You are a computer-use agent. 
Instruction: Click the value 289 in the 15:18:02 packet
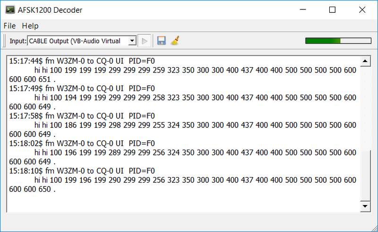(114, 153)
